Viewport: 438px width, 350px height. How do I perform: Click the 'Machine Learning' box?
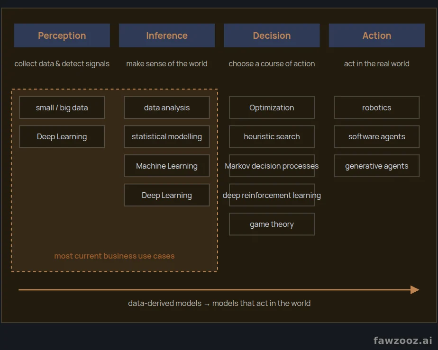(167, 166)
